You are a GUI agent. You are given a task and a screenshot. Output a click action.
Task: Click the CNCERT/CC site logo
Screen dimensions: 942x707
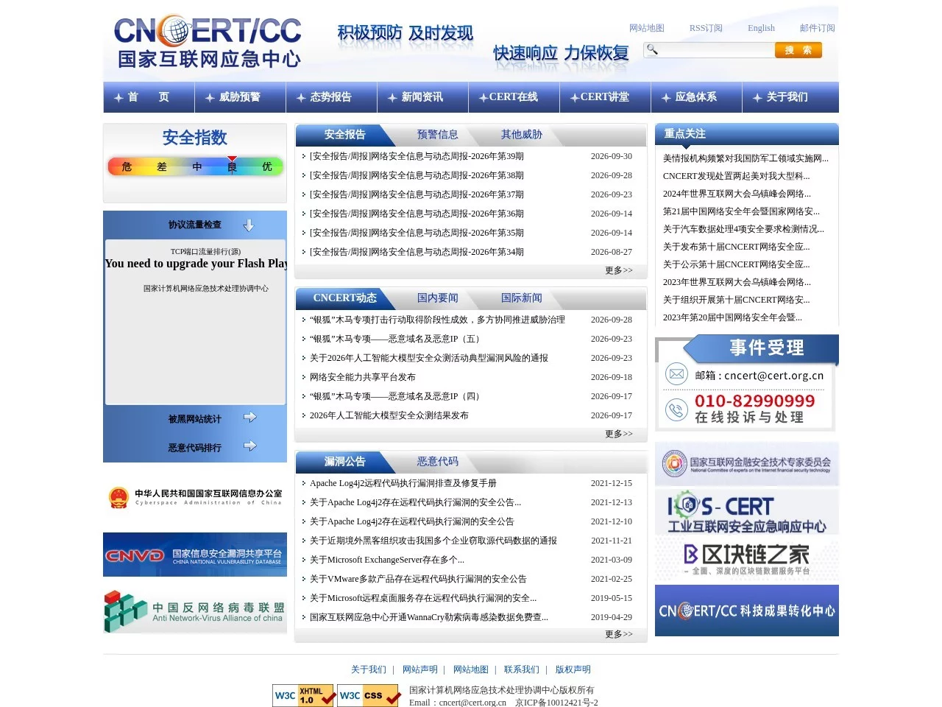click(x=208, y=42)
